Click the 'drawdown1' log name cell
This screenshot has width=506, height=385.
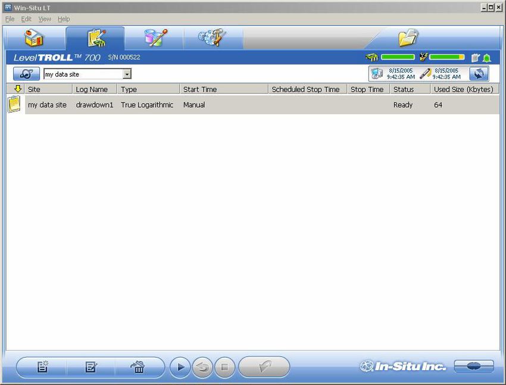[x=95, y=105]
